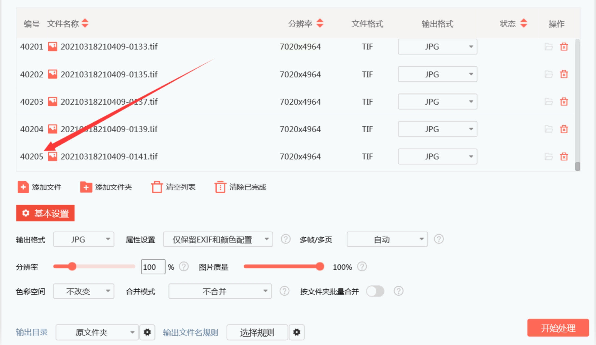Click the 添加文件 add file icon
Screen dimensions: 596x345
pyautogui.click(x=23, y=187)
